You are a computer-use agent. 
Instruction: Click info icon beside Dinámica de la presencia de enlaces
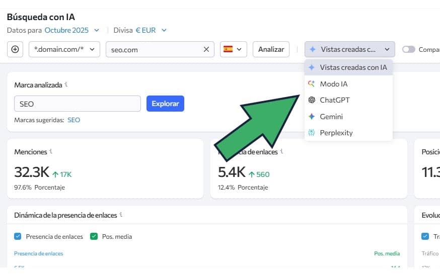click(x=121, y=215)
